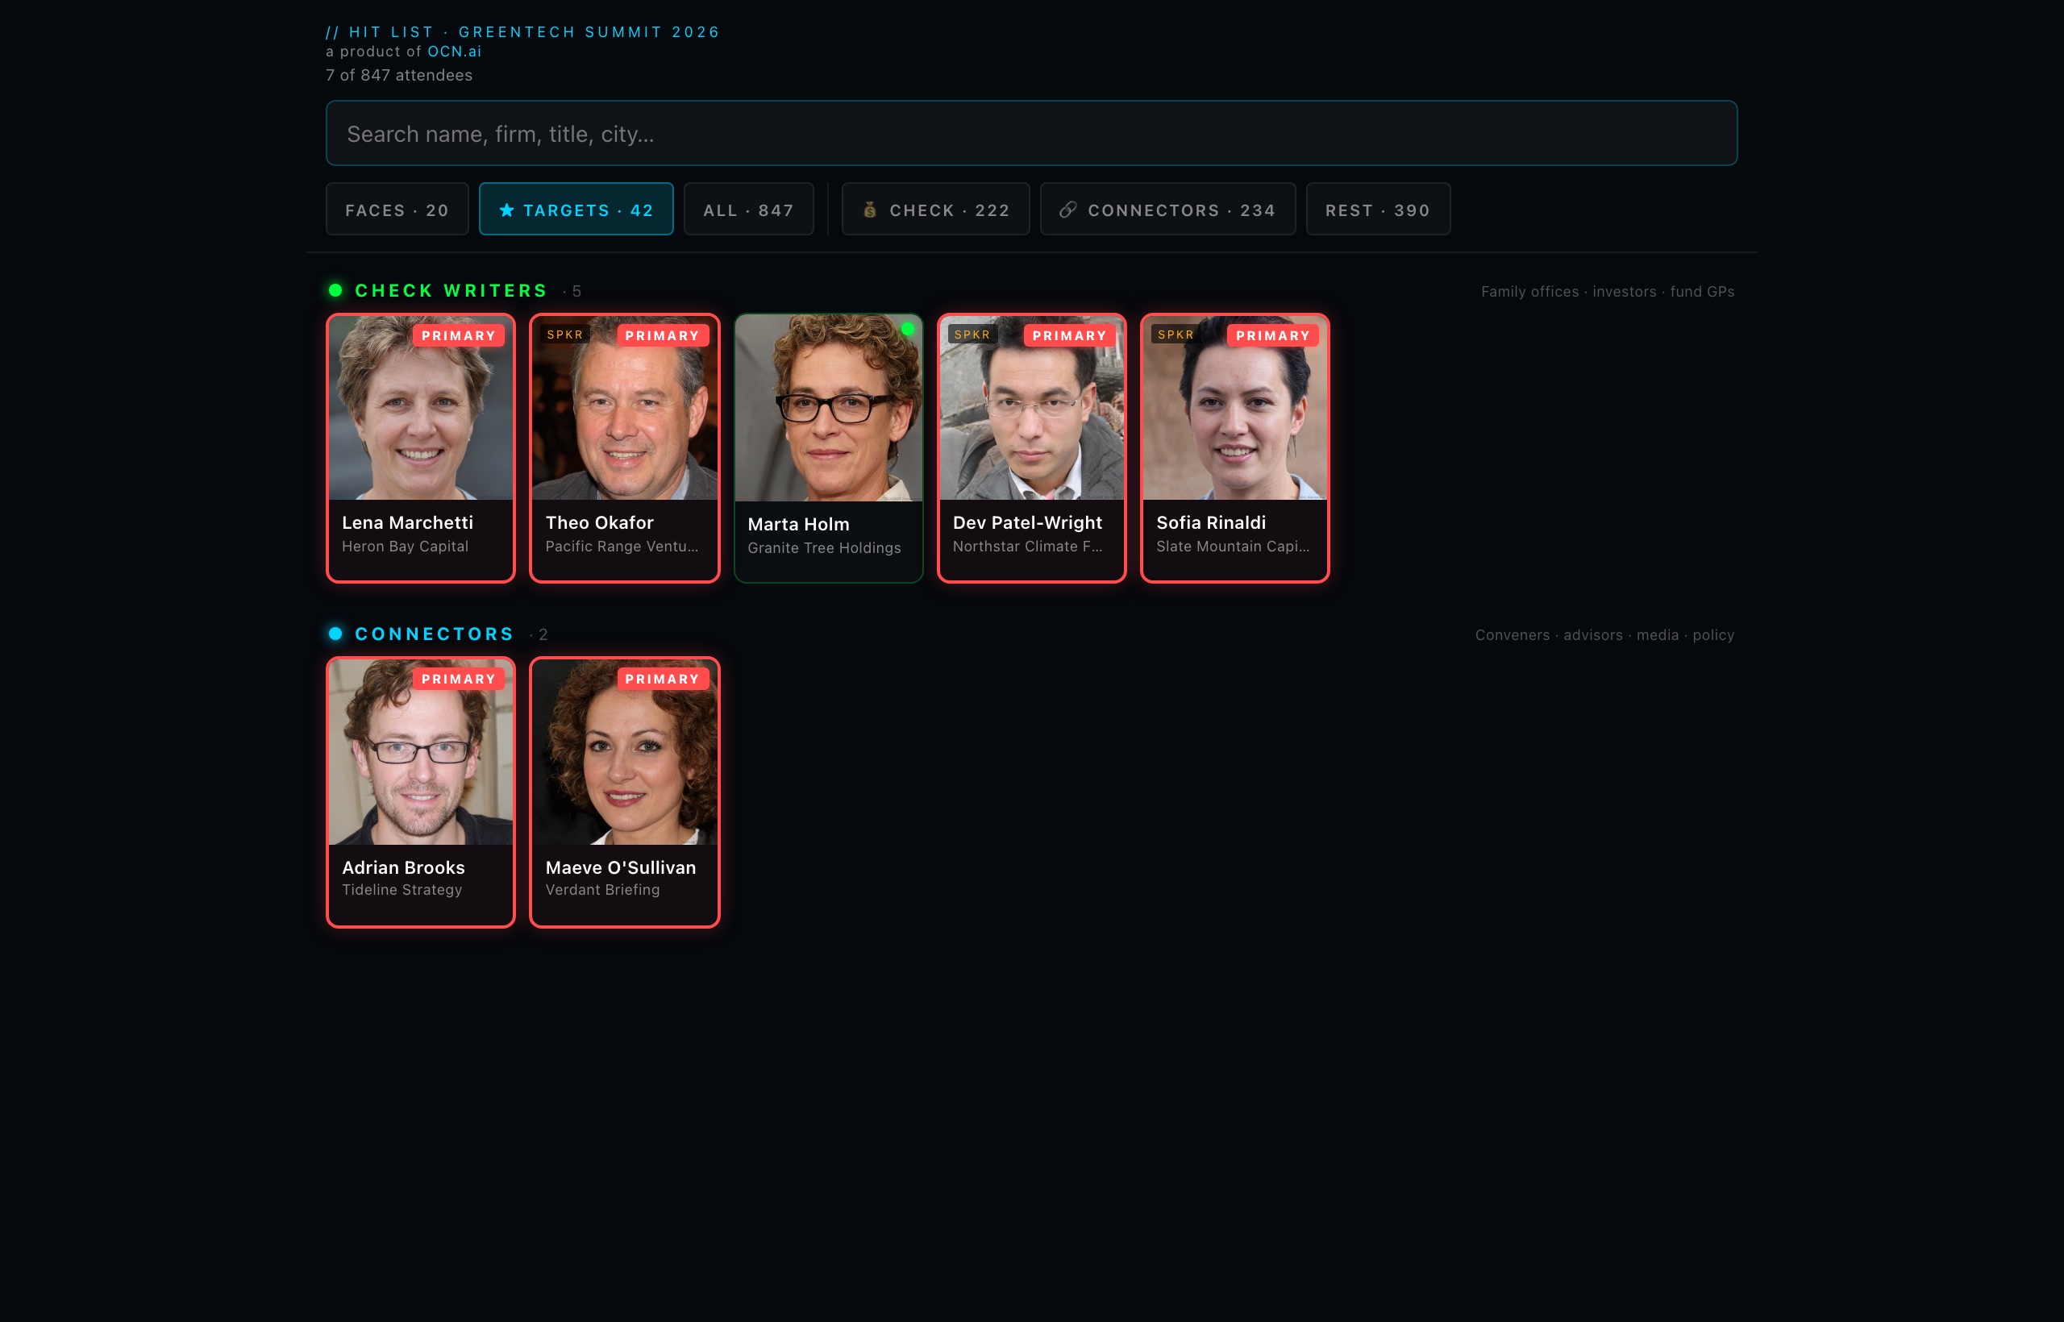The image size is (2064, 1322).
Task: Click 'Tideline Strategy' firm text
Action: click(402, 889)
